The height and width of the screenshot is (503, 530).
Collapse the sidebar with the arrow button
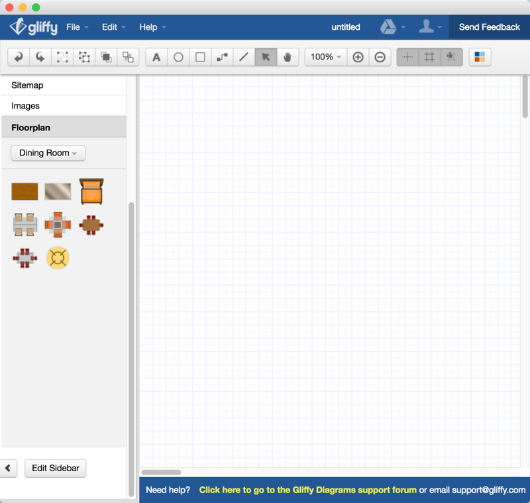pos(8,468)
